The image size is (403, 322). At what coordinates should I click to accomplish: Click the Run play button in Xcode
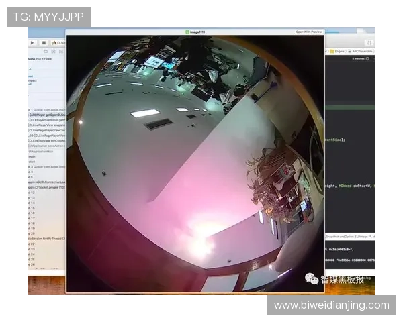[32, 43]
